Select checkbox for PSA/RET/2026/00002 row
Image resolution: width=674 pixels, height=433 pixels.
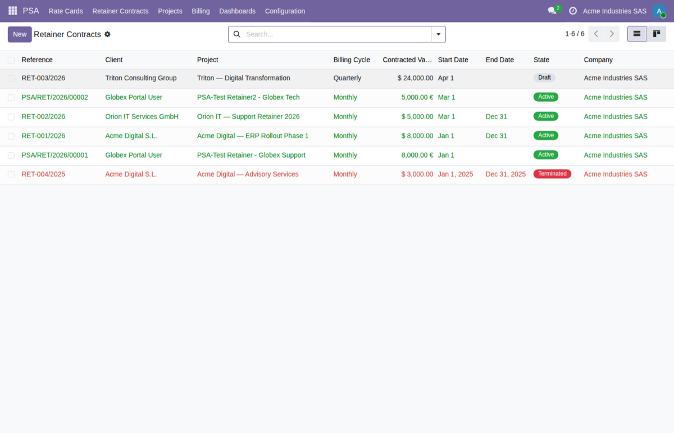click(x=11, y=97)
